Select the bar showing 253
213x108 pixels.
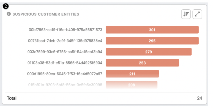[x=142, y=63]
